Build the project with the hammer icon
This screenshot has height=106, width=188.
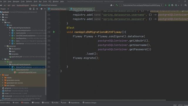point(117,5)
